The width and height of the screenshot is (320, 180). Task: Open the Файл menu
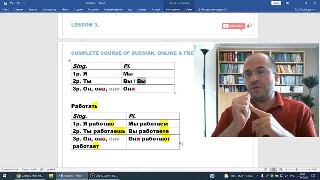6,10
